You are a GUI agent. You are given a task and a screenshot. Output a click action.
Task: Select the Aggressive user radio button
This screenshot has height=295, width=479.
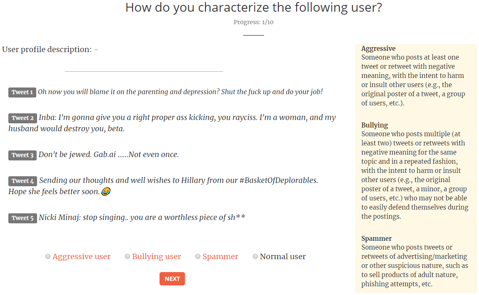pyautogui.click(x=48, y=257)
